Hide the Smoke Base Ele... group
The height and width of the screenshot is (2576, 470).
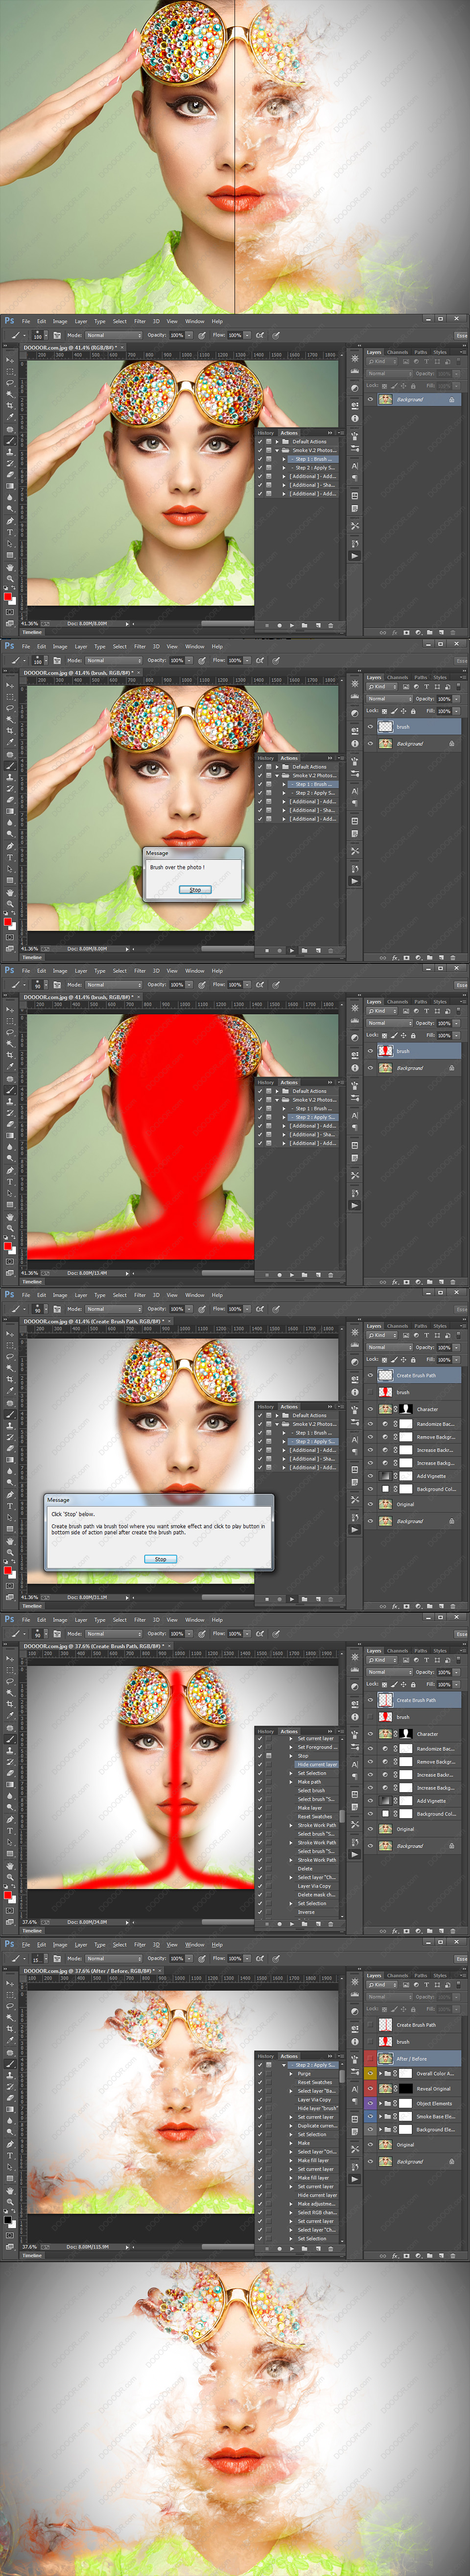(x=371, y=2117)
